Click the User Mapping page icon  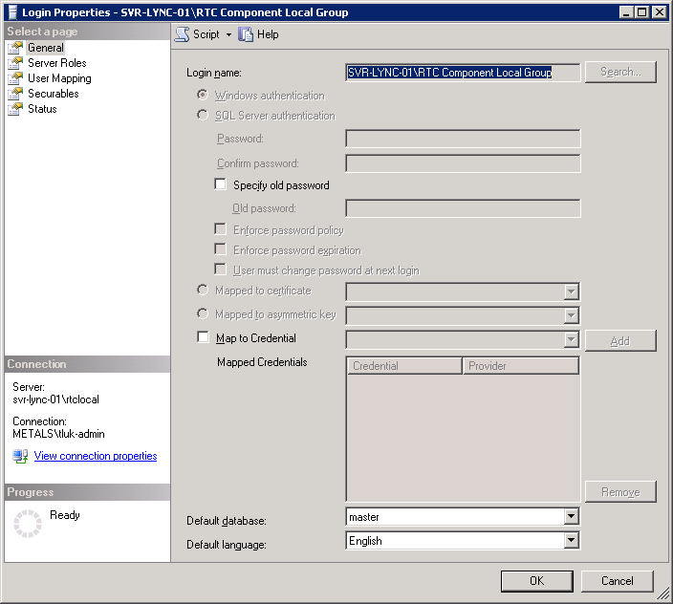click(15, 78)
